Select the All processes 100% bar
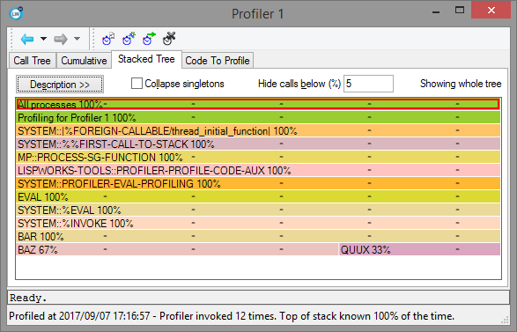The image size is (517, 332). pyautogui.click(x=258, y=104)
